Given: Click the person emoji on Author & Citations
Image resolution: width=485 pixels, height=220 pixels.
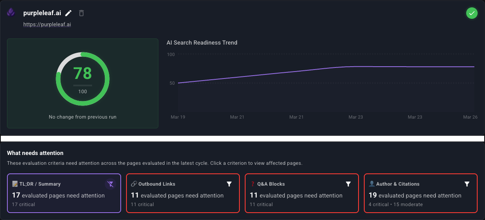Looking at the screenshot, I should tap(372, 184).
